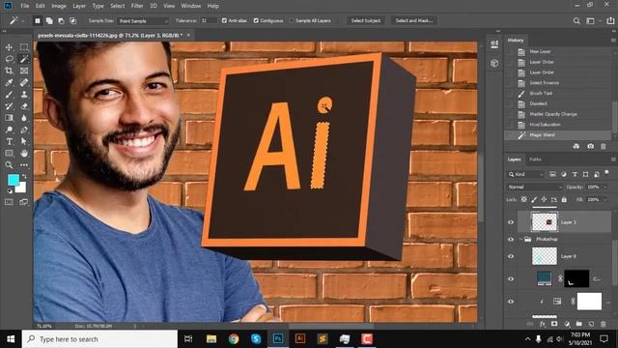The image size is (618, 348).
Task: Create new adjustment layer icon
Action: [567, 324]
